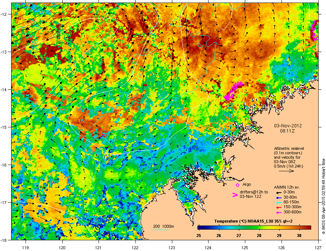Click longitude axis label 127

318,247
